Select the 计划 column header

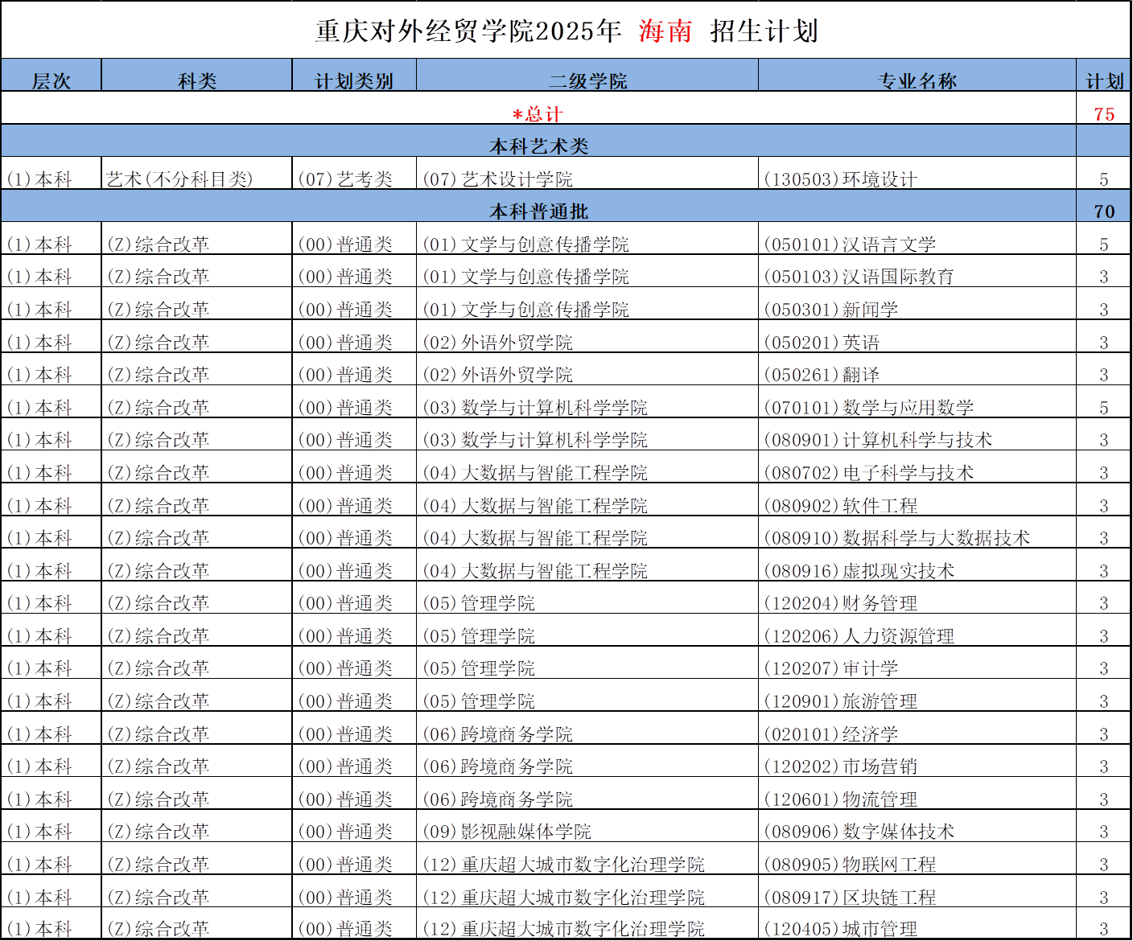click(1104, 80)
